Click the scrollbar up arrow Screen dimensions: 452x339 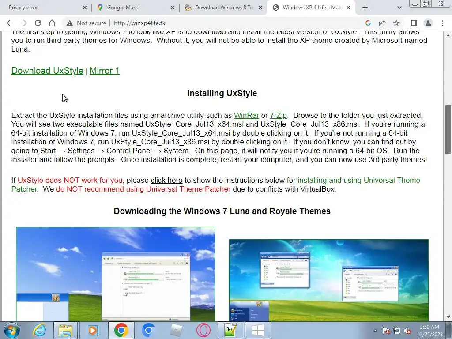[448, 35]
